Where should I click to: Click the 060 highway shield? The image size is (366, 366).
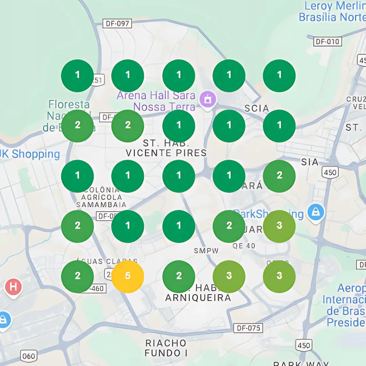pyautogui.click(x=28, y=356)
